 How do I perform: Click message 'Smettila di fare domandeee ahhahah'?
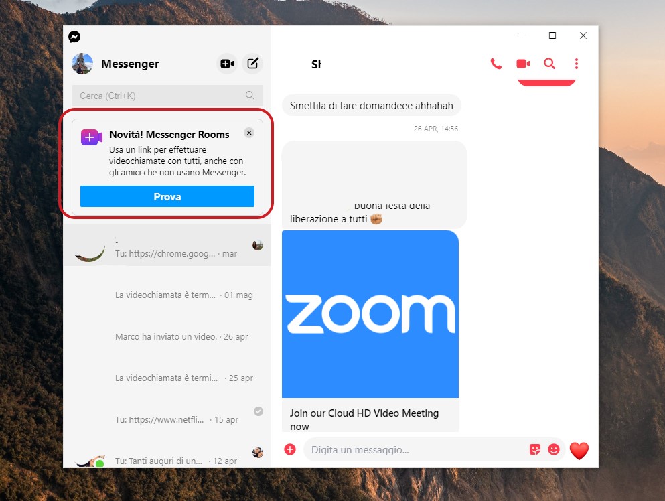pyautogui.click(x=372, y=106)
